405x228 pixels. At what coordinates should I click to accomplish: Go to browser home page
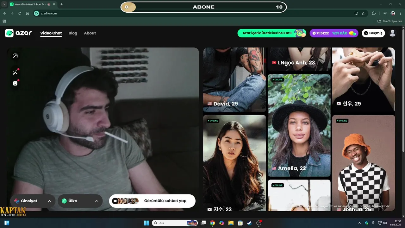pyautogui.click(x=28, y=13)
